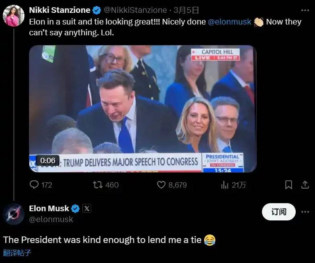315x263 pixels.
Task: Open the @elonmusk mention link
Action: click(230, 22)
